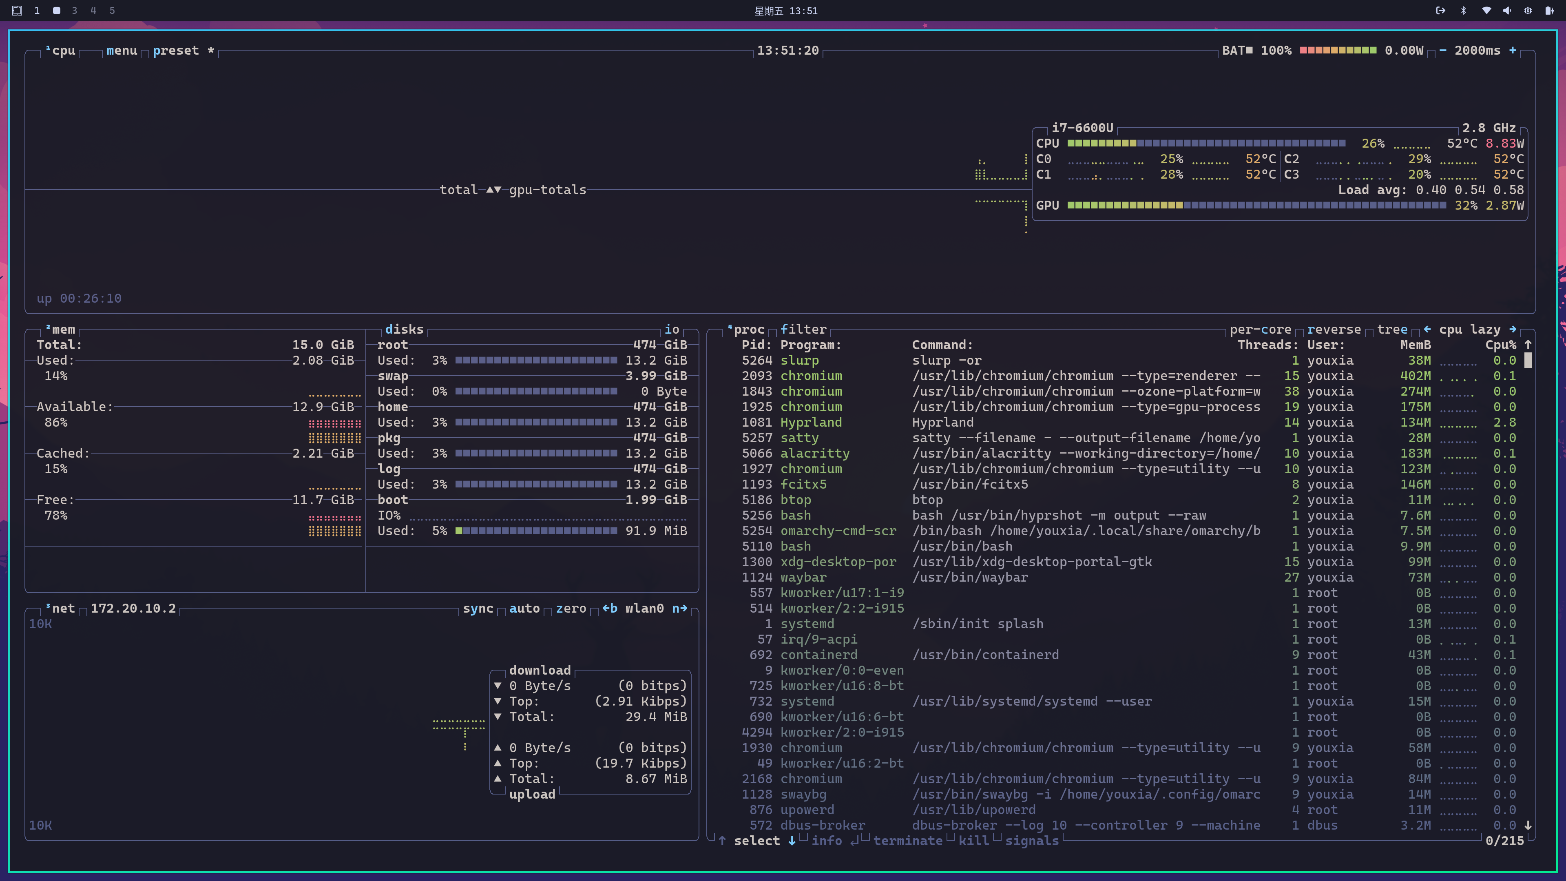Toggle reverse sort order in proc panel
The width and height of the screenshot is (1566, 881).
point(1334,329)
